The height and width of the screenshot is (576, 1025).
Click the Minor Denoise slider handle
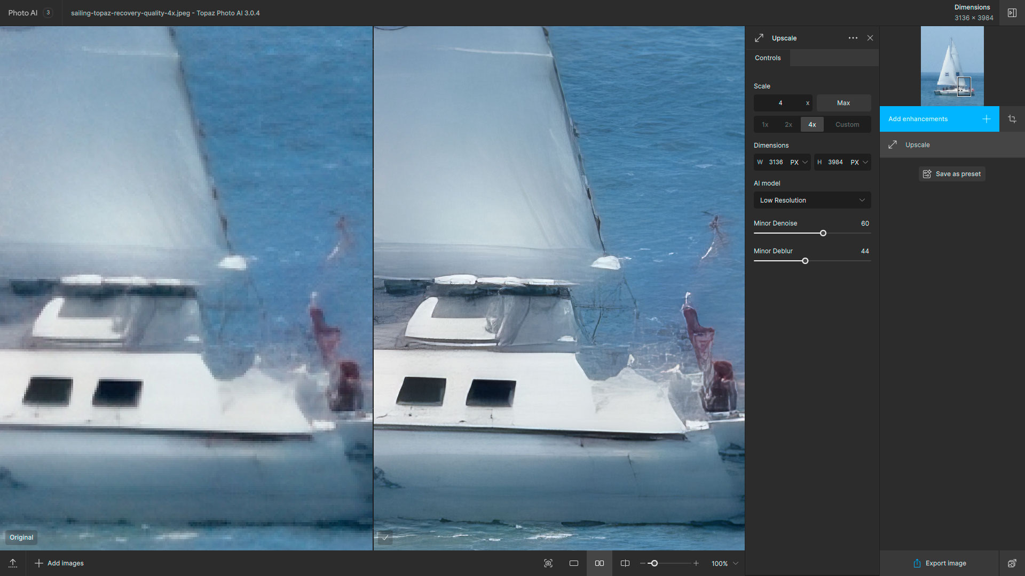pos(823,233)
